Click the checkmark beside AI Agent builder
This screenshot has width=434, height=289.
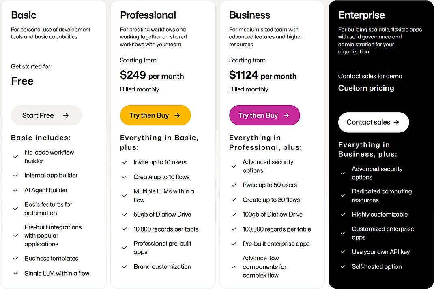pos(15,190)
